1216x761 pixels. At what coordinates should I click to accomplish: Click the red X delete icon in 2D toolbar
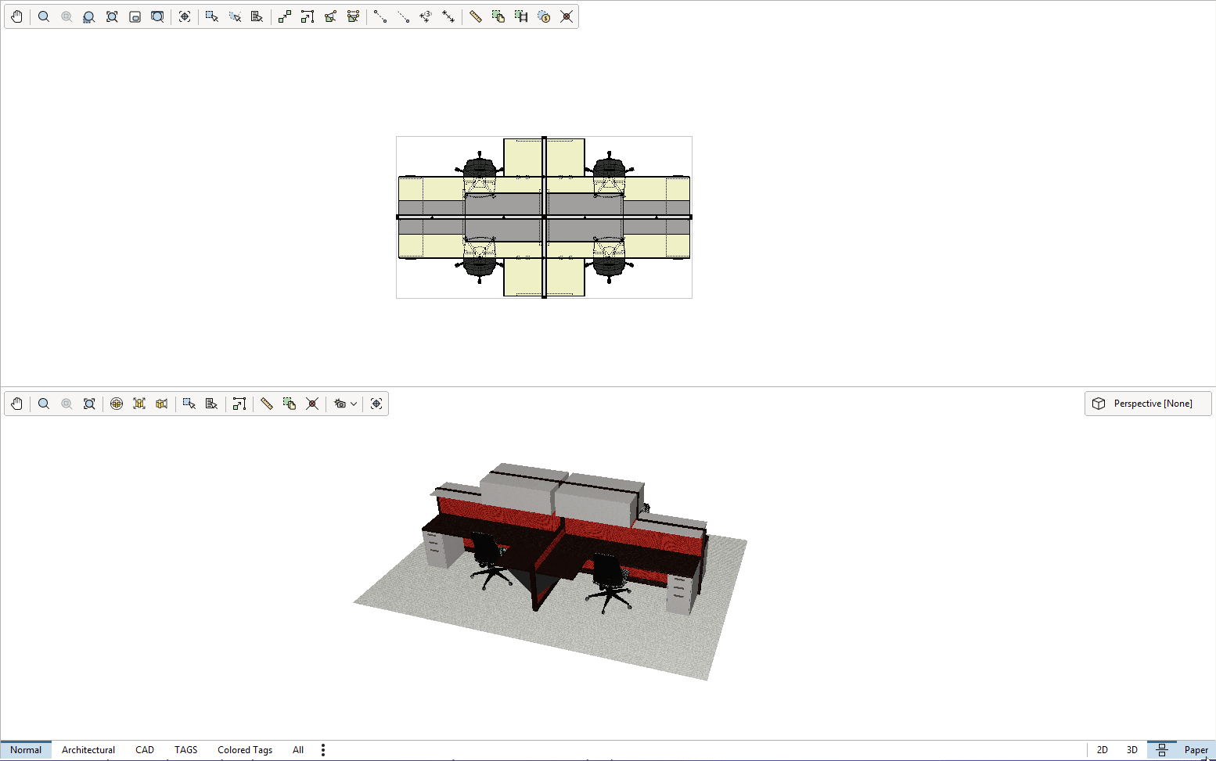[x=567, y=16]
